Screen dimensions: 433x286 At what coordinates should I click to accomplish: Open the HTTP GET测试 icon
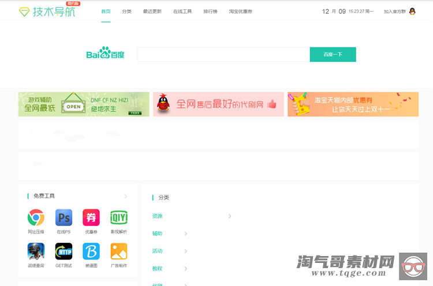64,251
